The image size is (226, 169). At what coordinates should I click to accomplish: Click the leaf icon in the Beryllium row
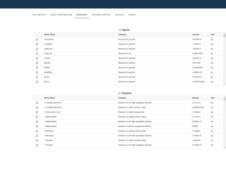pyautogui.click(x=37, y=73)
